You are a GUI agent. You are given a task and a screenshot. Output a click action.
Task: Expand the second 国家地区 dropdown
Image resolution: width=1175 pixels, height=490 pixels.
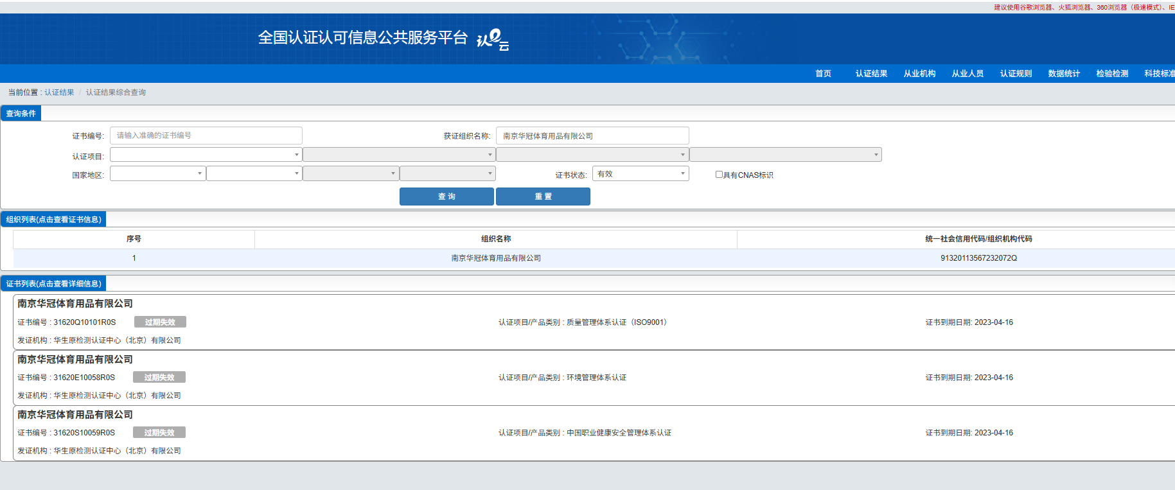[254, 173]
